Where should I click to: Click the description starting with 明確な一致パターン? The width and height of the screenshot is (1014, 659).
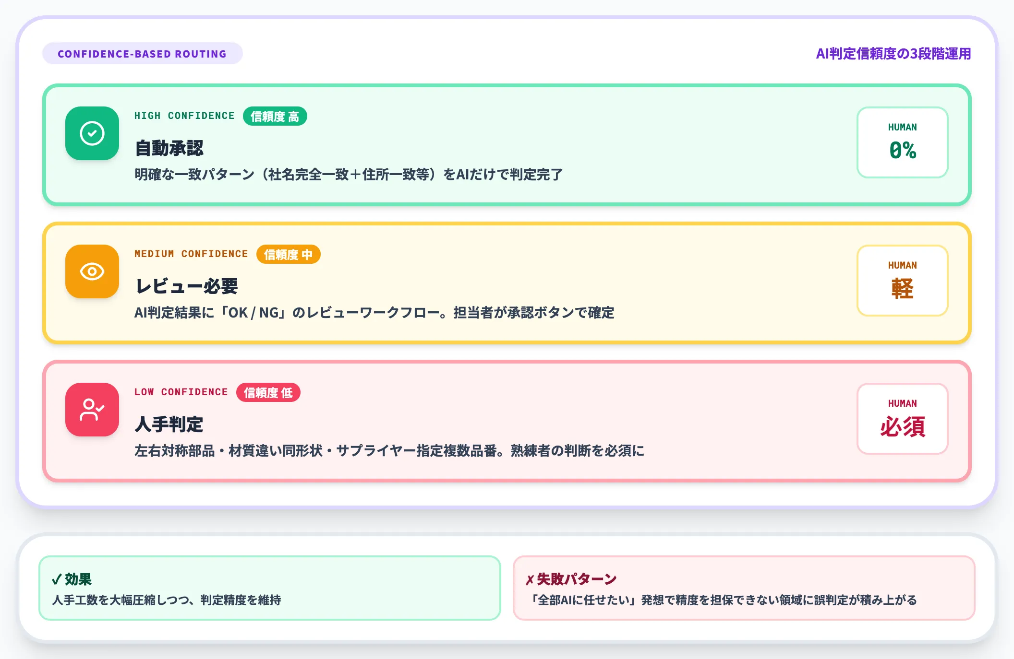[349, 174]
